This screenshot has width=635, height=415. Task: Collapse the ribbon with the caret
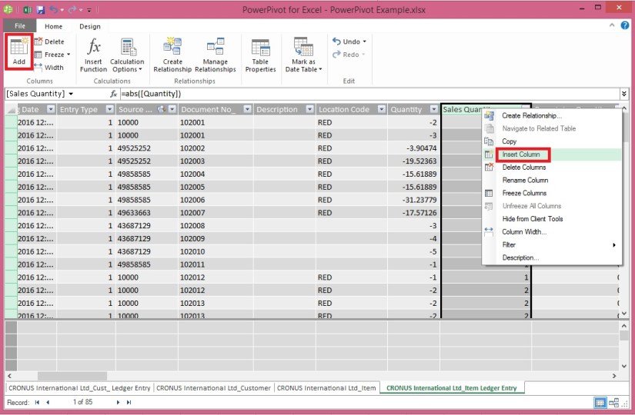click(x=611, y=25)
